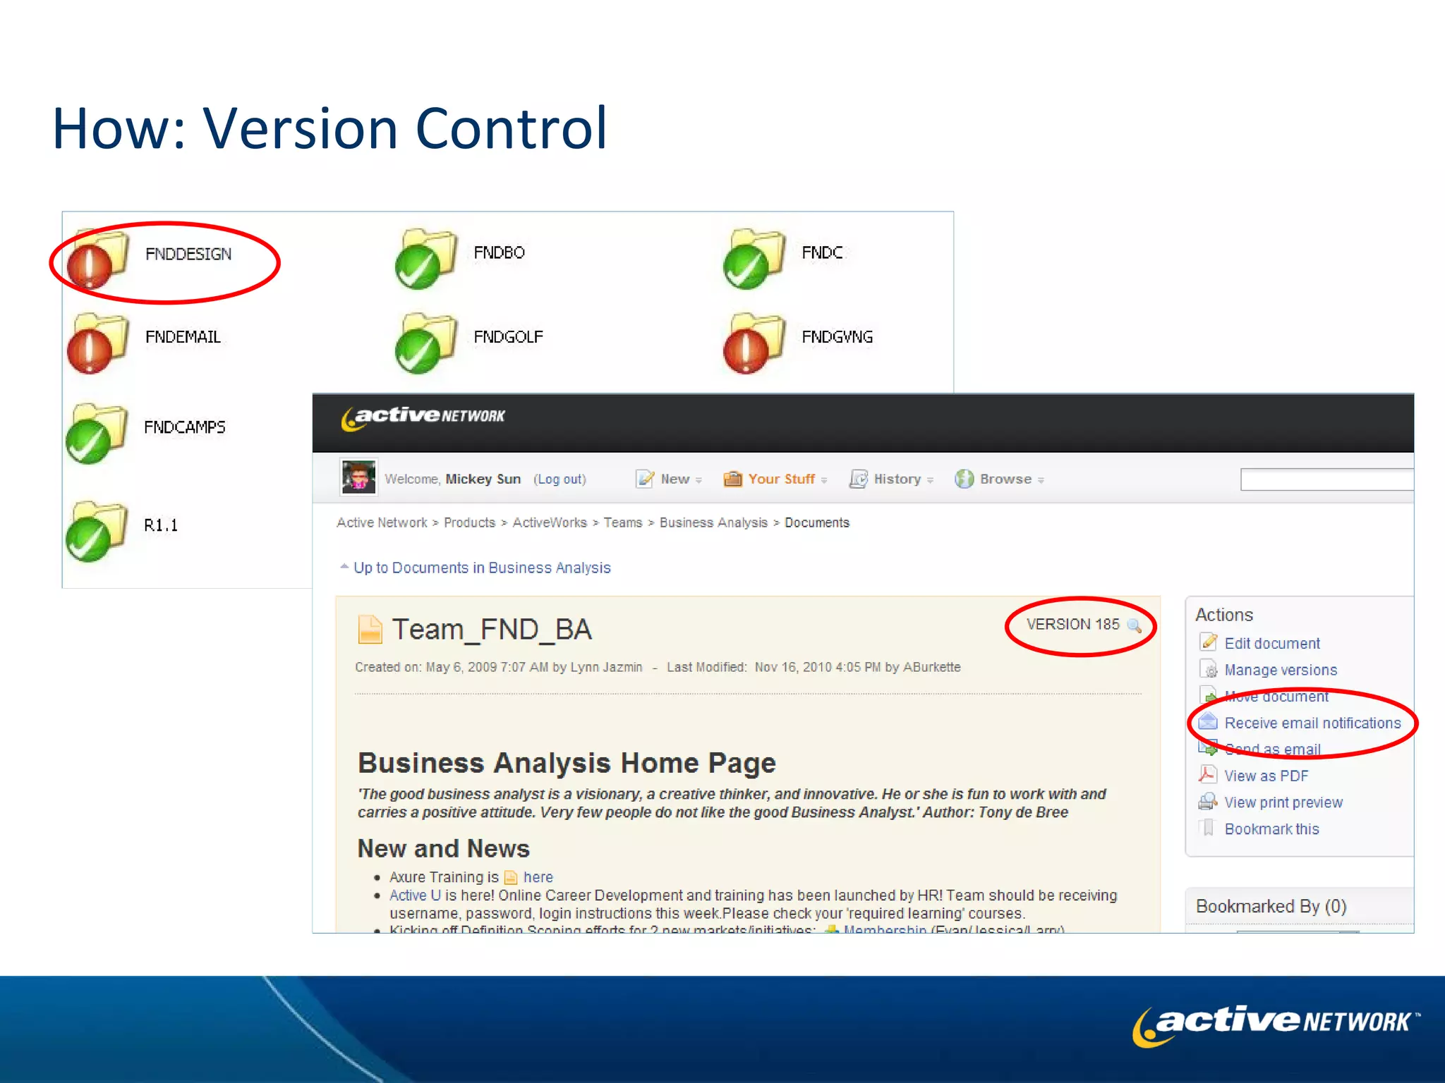Click Business Analysis Home Page heading
Image resolution: width=1445 pixels, height=1083 pixels.
click(x=567, y=763)
